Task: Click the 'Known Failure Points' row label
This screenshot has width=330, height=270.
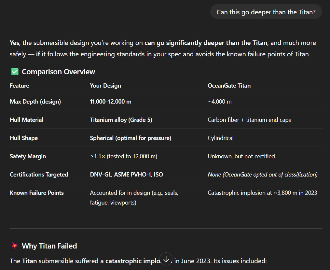Action: [x=37, y=193]
